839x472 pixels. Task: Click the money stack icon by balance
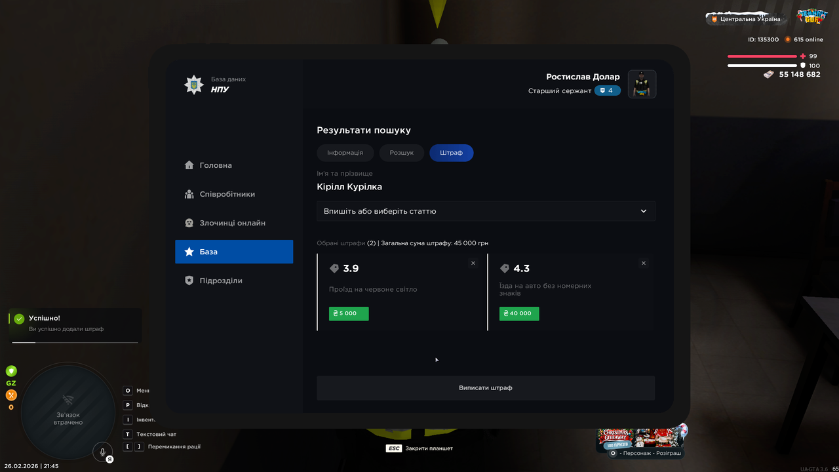point(770,75)
